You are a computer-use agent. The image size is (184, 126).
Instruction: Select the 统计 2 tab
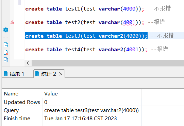(49, 74)
